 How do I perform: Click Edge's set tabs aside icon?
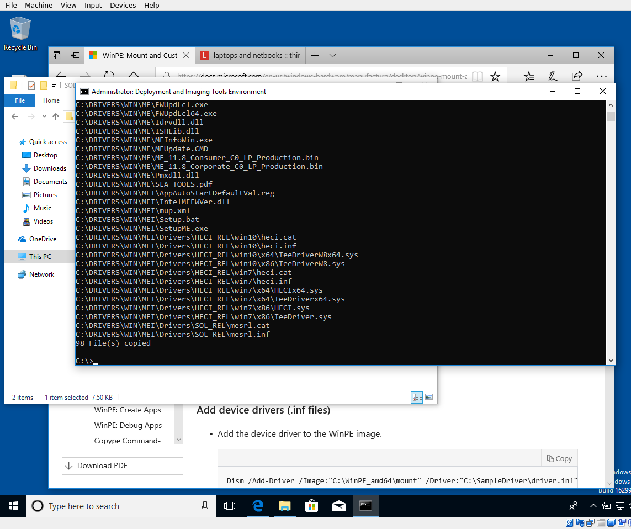point(75,55)
